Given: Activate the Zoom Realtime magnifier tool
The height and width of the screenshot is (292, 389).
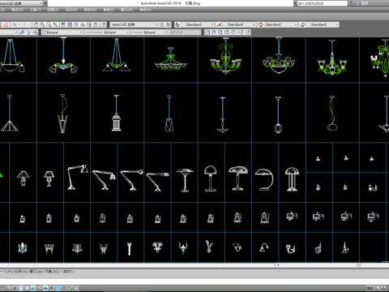Looking at the screenshot, I should (x=42, y=24).
